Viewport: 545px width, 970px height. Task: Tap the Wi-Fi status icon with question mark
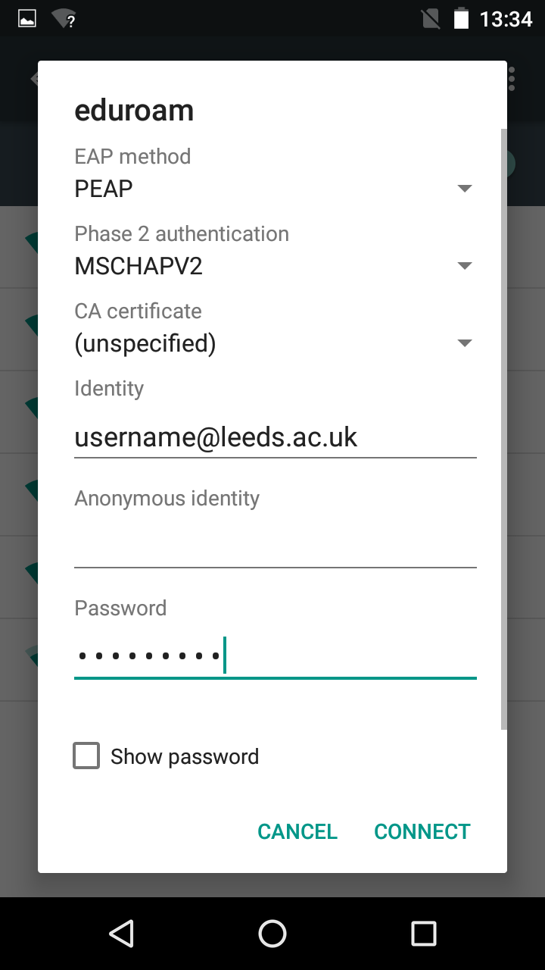(64, 19)
